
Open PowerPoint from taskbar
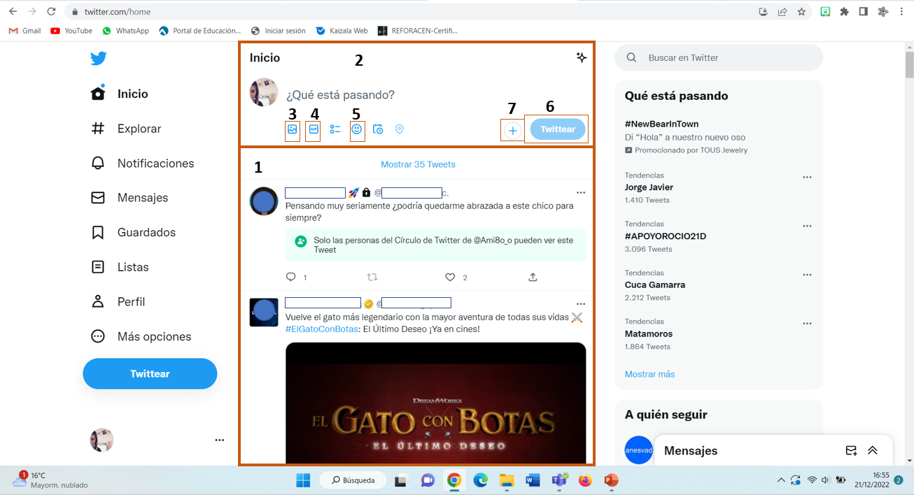point(611,480)
